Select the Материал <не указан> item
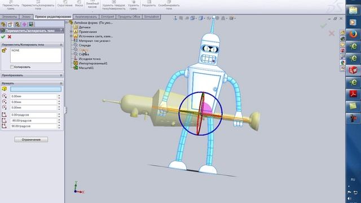This screenshot has width=361, height=203. (94, 41)
